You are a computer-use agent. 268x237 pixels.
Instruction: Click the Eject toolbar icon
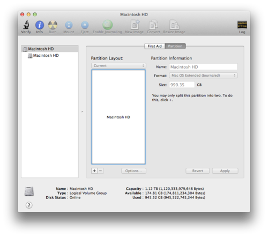(x=85, y=25)
